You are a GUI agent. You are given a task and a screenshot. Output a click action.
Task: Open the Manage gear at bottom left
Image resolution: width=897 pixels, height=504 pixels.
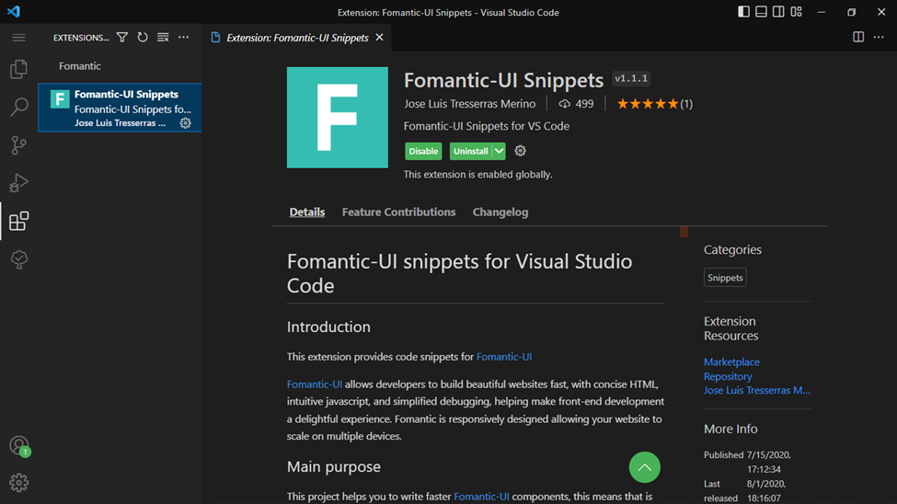click(19, 483)
